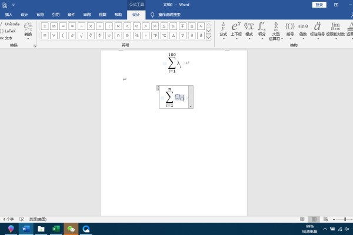Open the Script (上下标) structure menu
This screenshot has width=353, height=235.
point(236,29)
